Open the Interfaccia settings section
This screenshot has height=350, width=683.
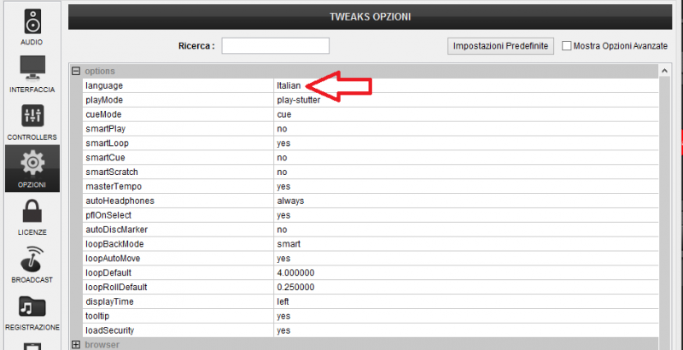coord(32,74)
